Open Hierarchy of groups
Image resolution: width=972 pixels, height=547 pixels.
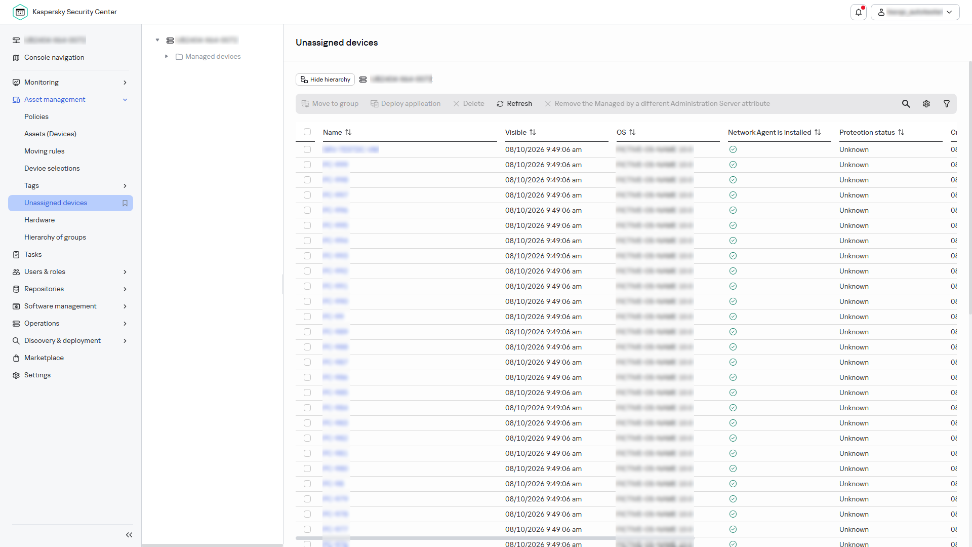coord(55,237)
